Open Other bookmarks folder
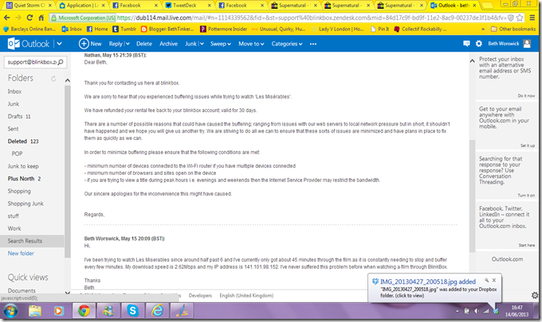 click(x=513, y=29)
